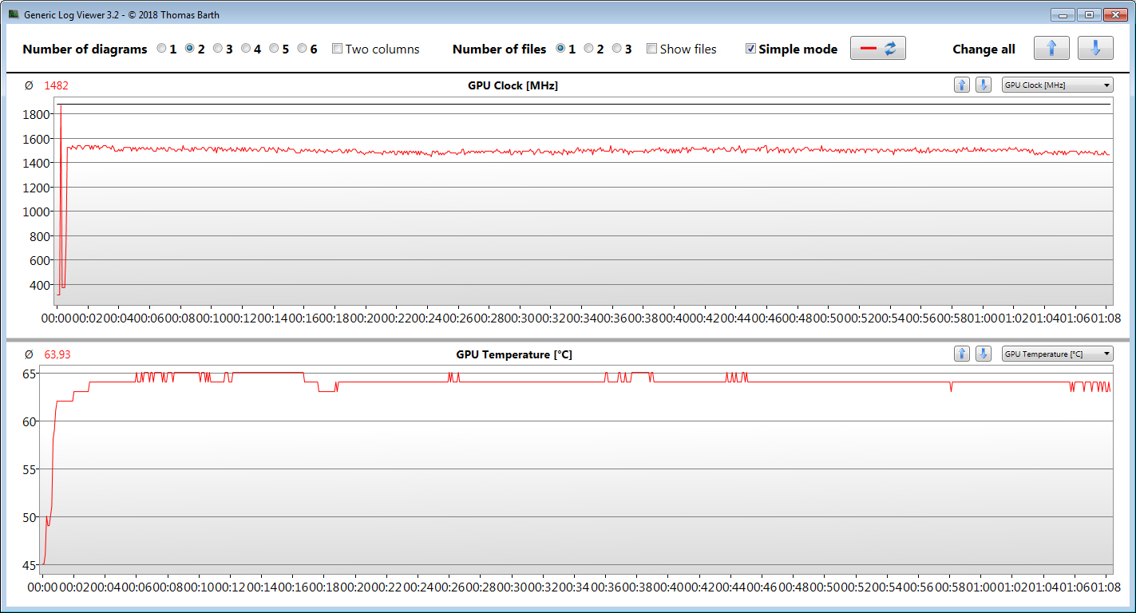Select 2 files radio button

(x=589, y=49)
